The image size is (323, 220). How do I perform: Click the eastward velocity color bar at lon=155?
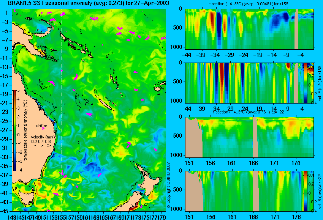(306, 83)
